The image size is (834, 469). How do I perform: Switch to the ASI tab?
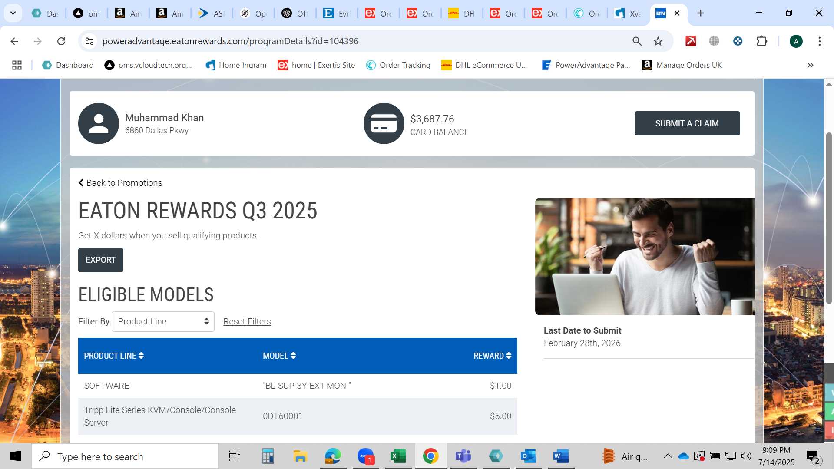(x=212, y=13)
